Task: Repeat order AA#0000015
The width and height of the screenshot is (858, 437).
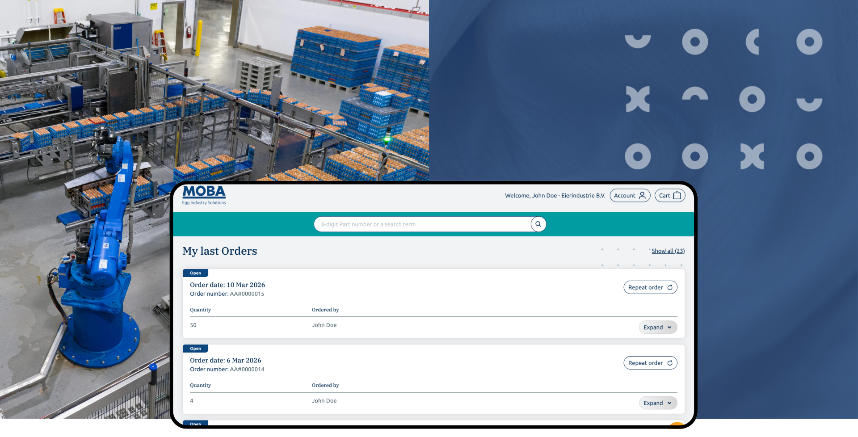Action: pyautogui.click(x=650, y=287)
